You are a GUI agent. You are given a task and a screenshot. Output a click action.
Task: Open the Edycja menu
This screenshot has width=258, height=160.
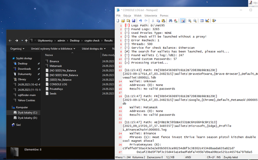(127, 16)
